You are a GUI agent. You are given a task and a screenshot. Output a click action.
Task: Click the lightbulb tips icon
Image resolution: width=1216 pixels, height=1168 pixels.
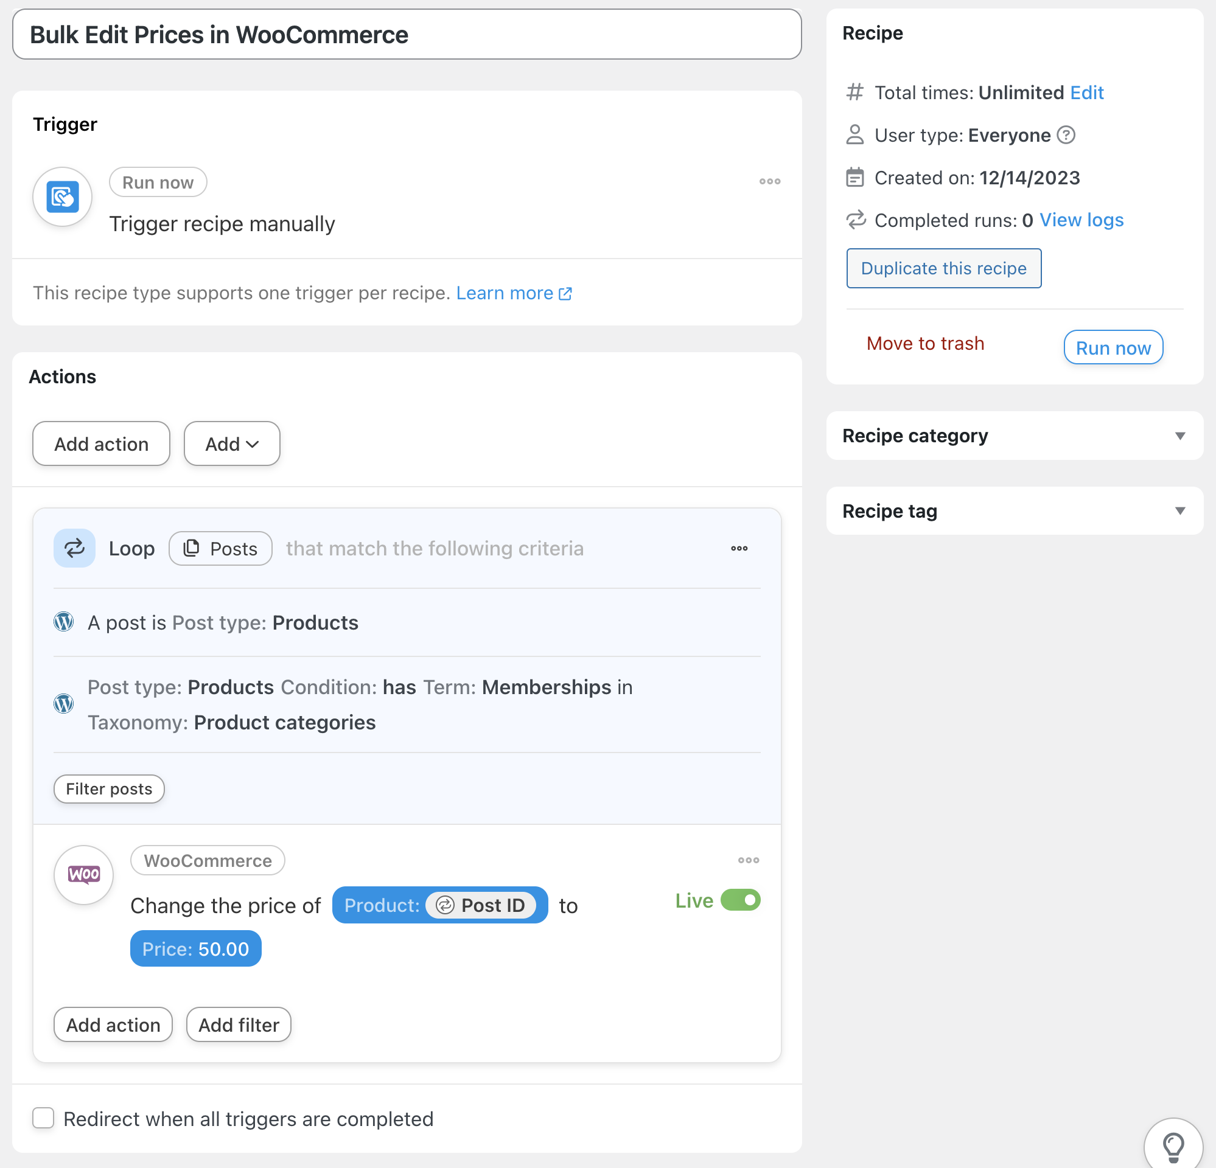click(x=1173, y=1146)
